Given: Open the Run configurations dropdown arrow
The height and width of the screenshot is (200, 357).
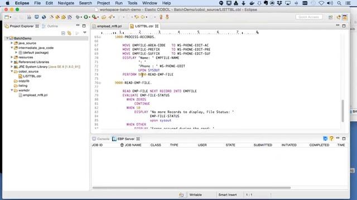Looking at the screenshot, I should 89,17.
